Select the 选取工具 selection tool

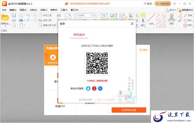(x=45, y=20)
